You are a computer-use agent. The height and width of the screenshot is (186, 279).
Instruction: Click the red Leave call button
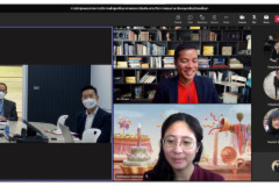click(277, 19)
